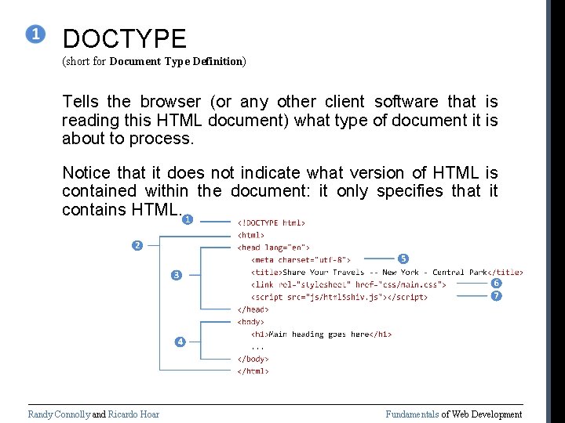Click the '<!DOCTYPE html>' code line
Screen dimensions: 565x423
coord(272,223)
